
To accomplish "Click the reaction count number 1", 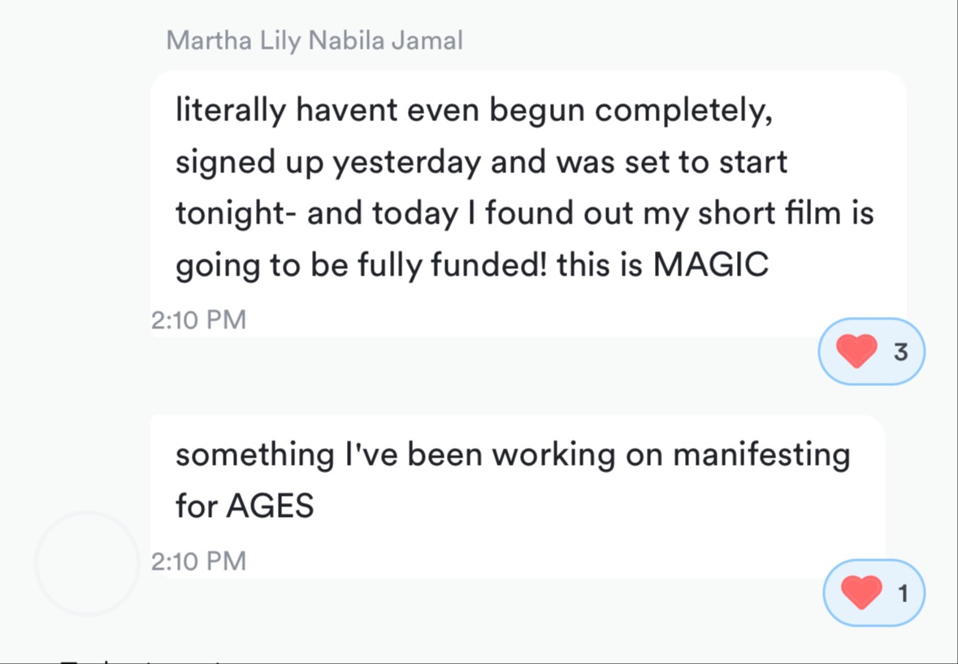I will click(x=903, y=593).
